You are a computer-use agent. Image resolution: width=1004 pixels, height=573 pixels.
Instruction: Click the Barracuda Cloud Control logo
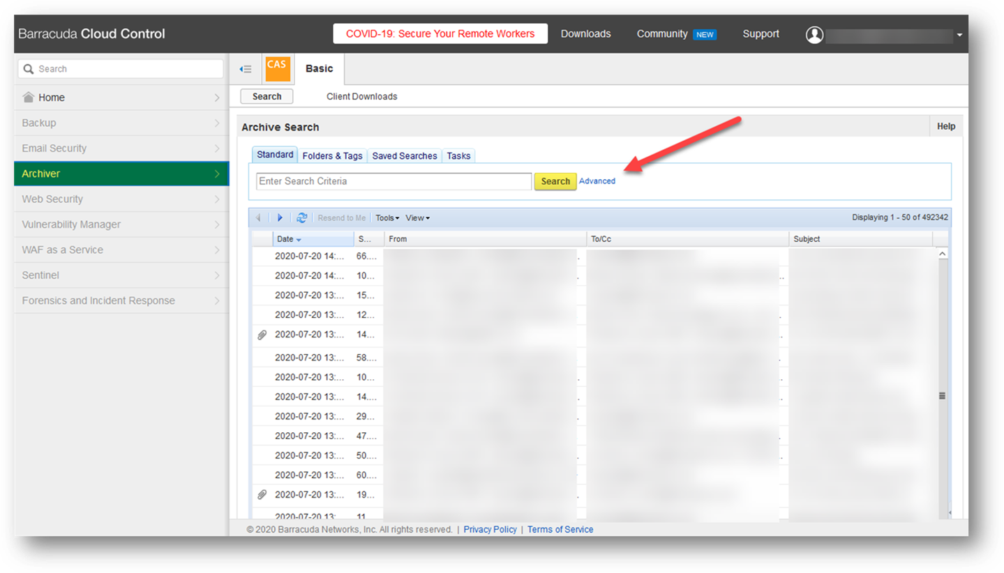click(91, 33)
